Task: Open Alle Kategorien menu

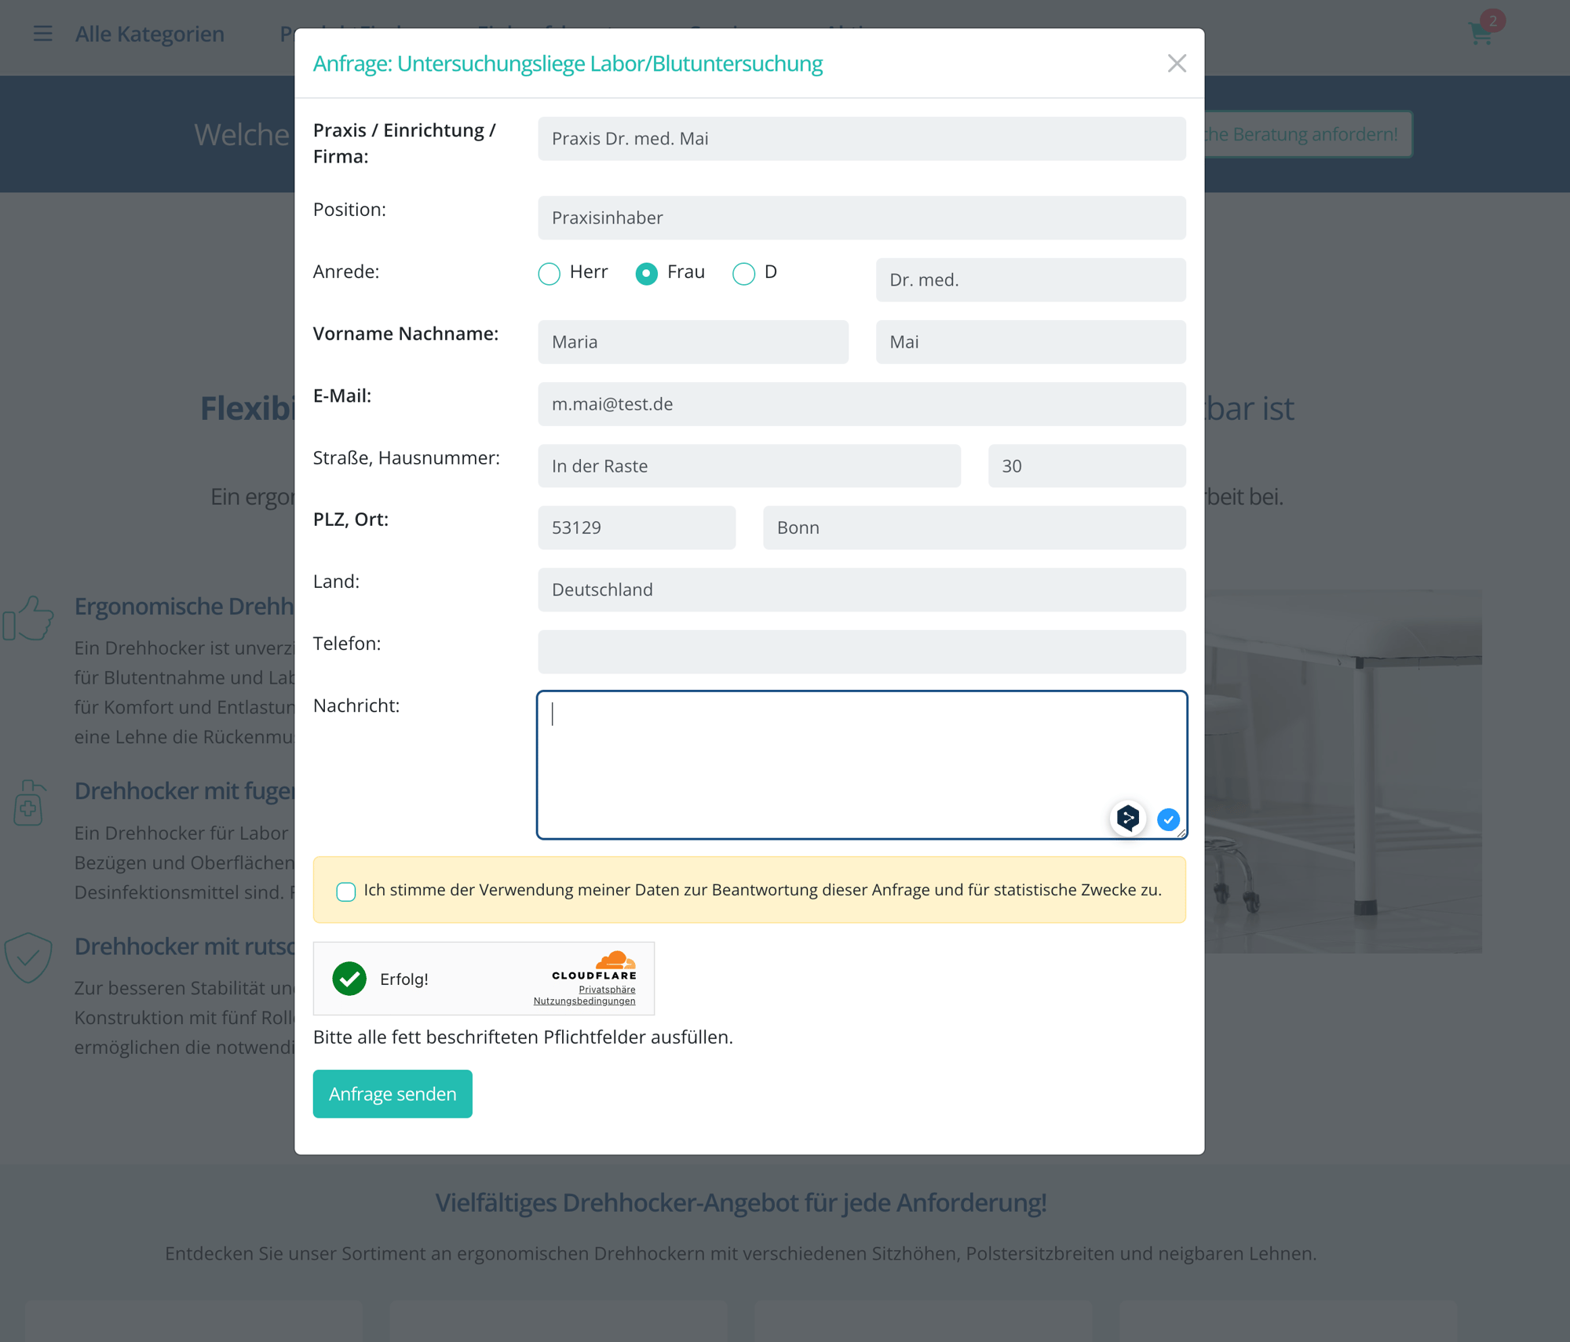Action: coord(150,34)
